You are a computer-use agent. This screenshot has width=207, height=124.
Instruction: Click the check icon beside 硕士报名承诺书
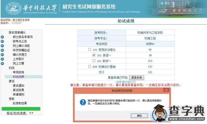[x=2, y=37]
